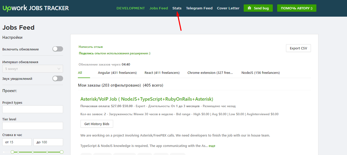Click the Tier level field
Viewport: 347px width, 155px height.
33,126
